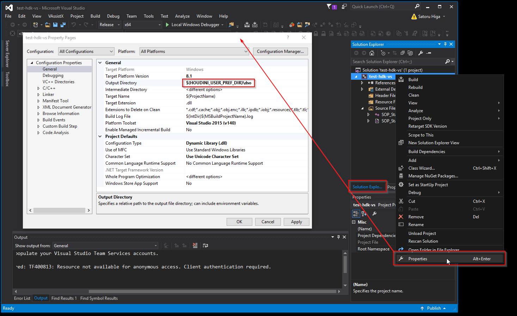Click the OK button

(239, 222)
